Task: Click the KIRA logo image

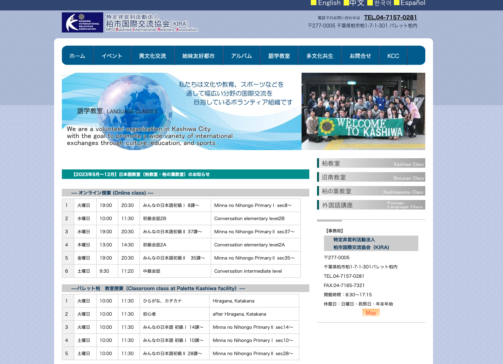Action: tap(82, 22)
